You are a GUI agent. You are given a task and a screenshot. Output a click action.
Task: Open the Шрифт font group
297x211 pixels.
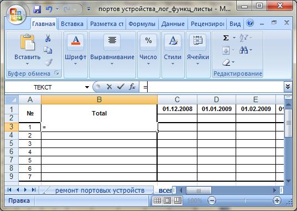click(x=76, y=55)
